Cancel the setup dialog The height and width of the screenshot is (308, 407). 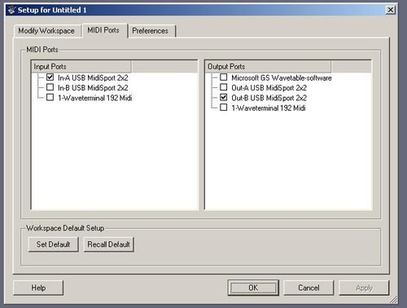[309, 288]
